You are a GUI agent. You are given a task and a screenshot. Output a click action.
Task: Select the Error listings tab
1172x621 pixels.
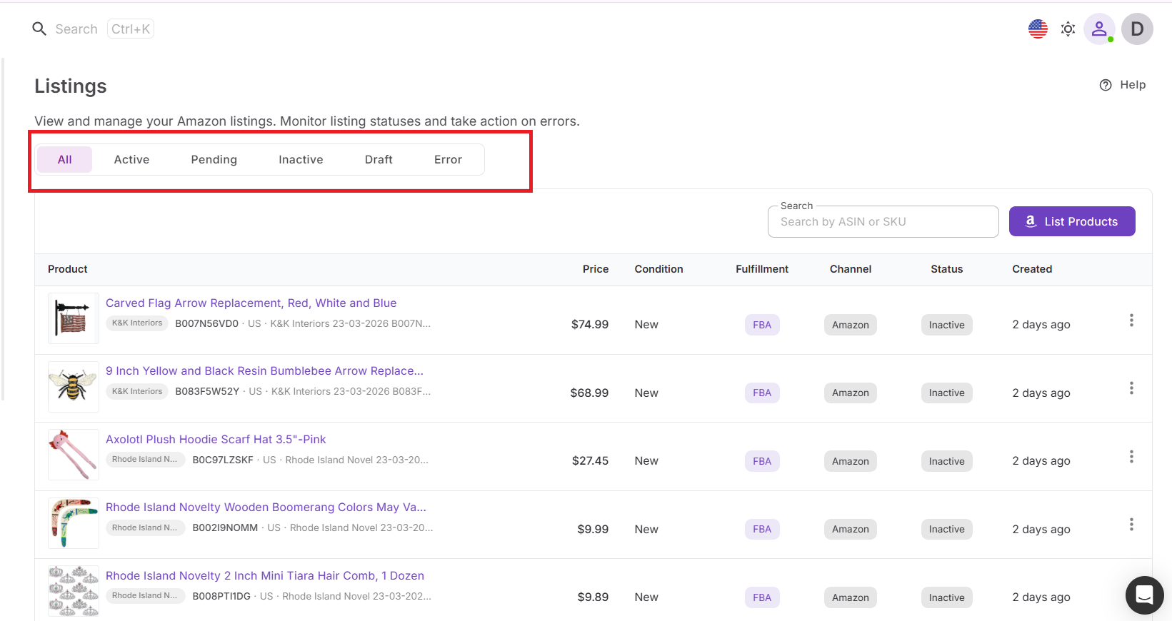[x=448, y=160]
